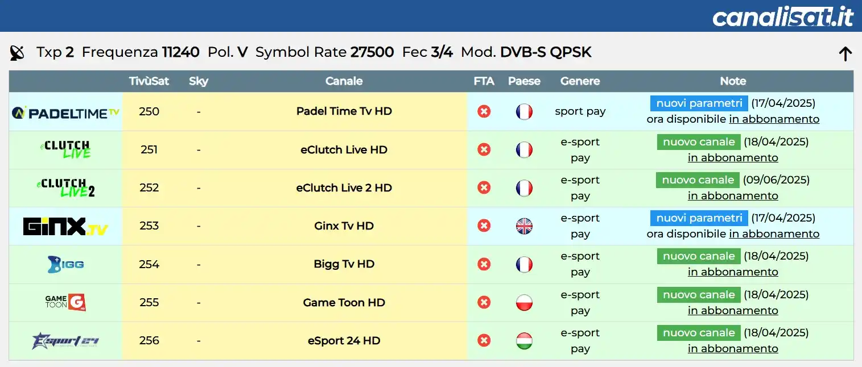Click the eSport 24 channel logo
This screenshot has height=367, width=862.
pyautogui.click(x=65, y=341)
